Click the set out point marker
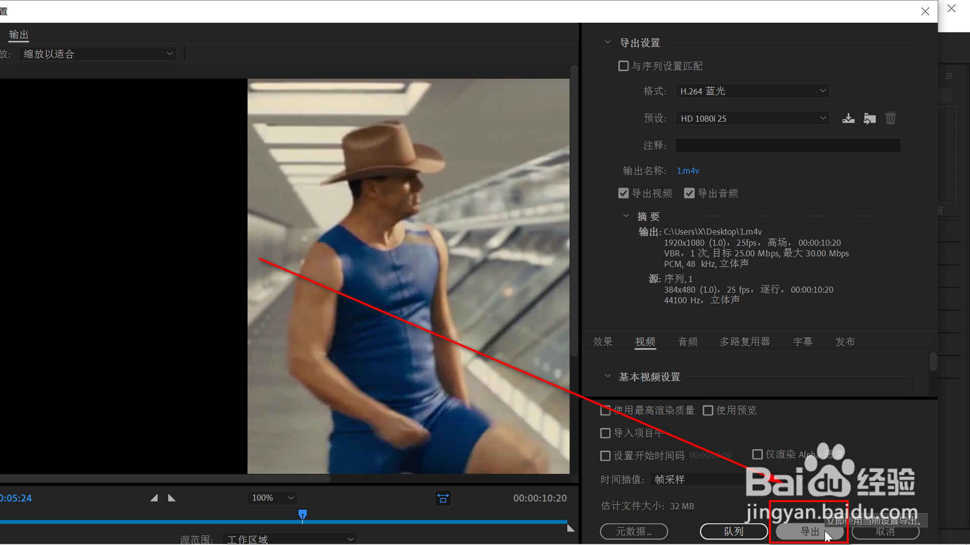The width and height of the screenshot is (970, 545). tap(172, 498)
